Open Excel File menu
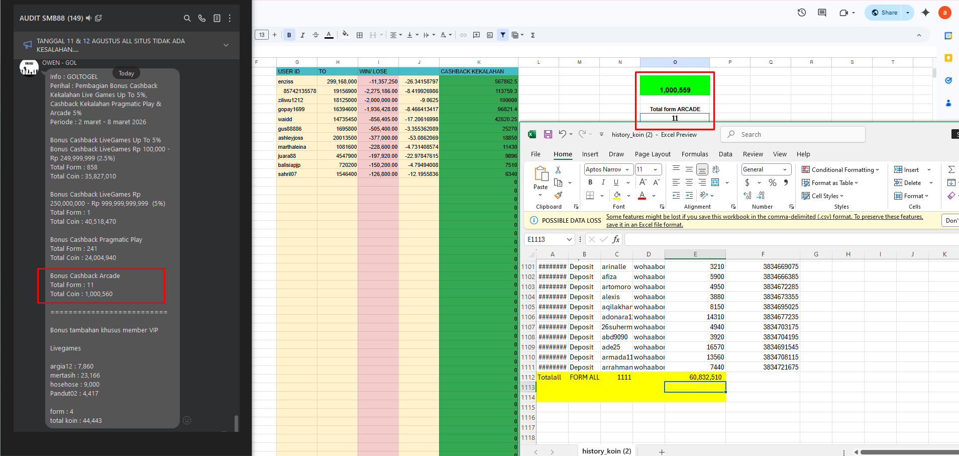959x456 pixels. [x=536, y=154]
